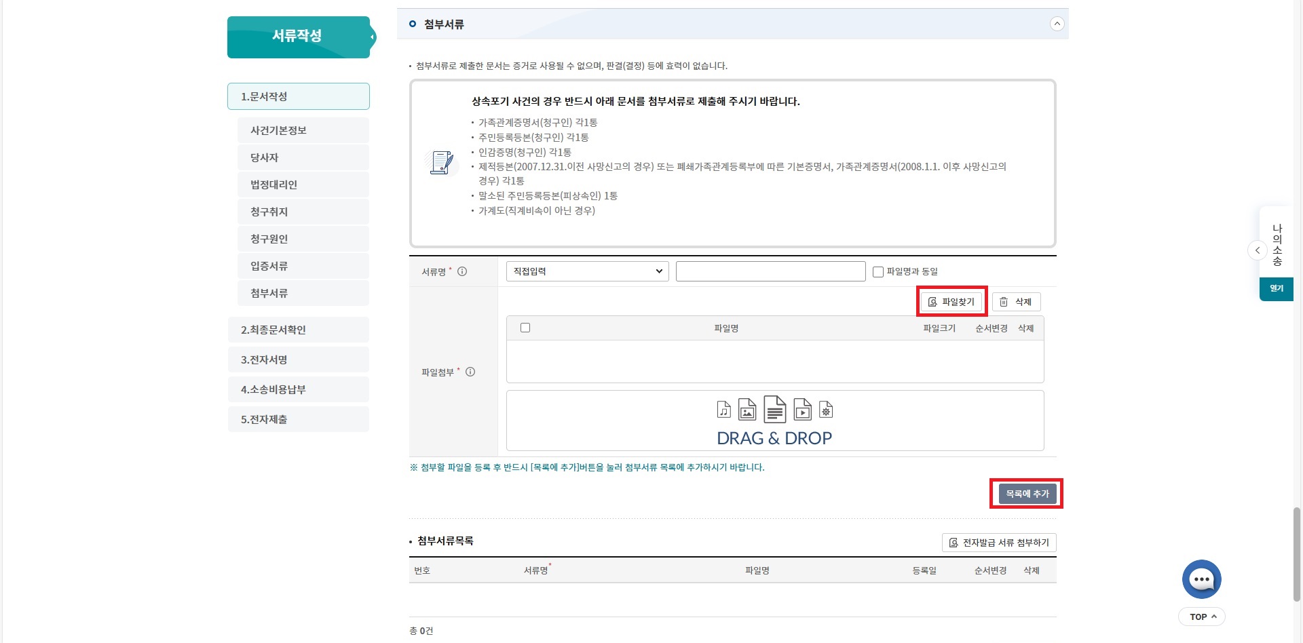Select 1.문서작성 in the left menu
This screenshot has width=1303, height=643.
tap(298, 96)
